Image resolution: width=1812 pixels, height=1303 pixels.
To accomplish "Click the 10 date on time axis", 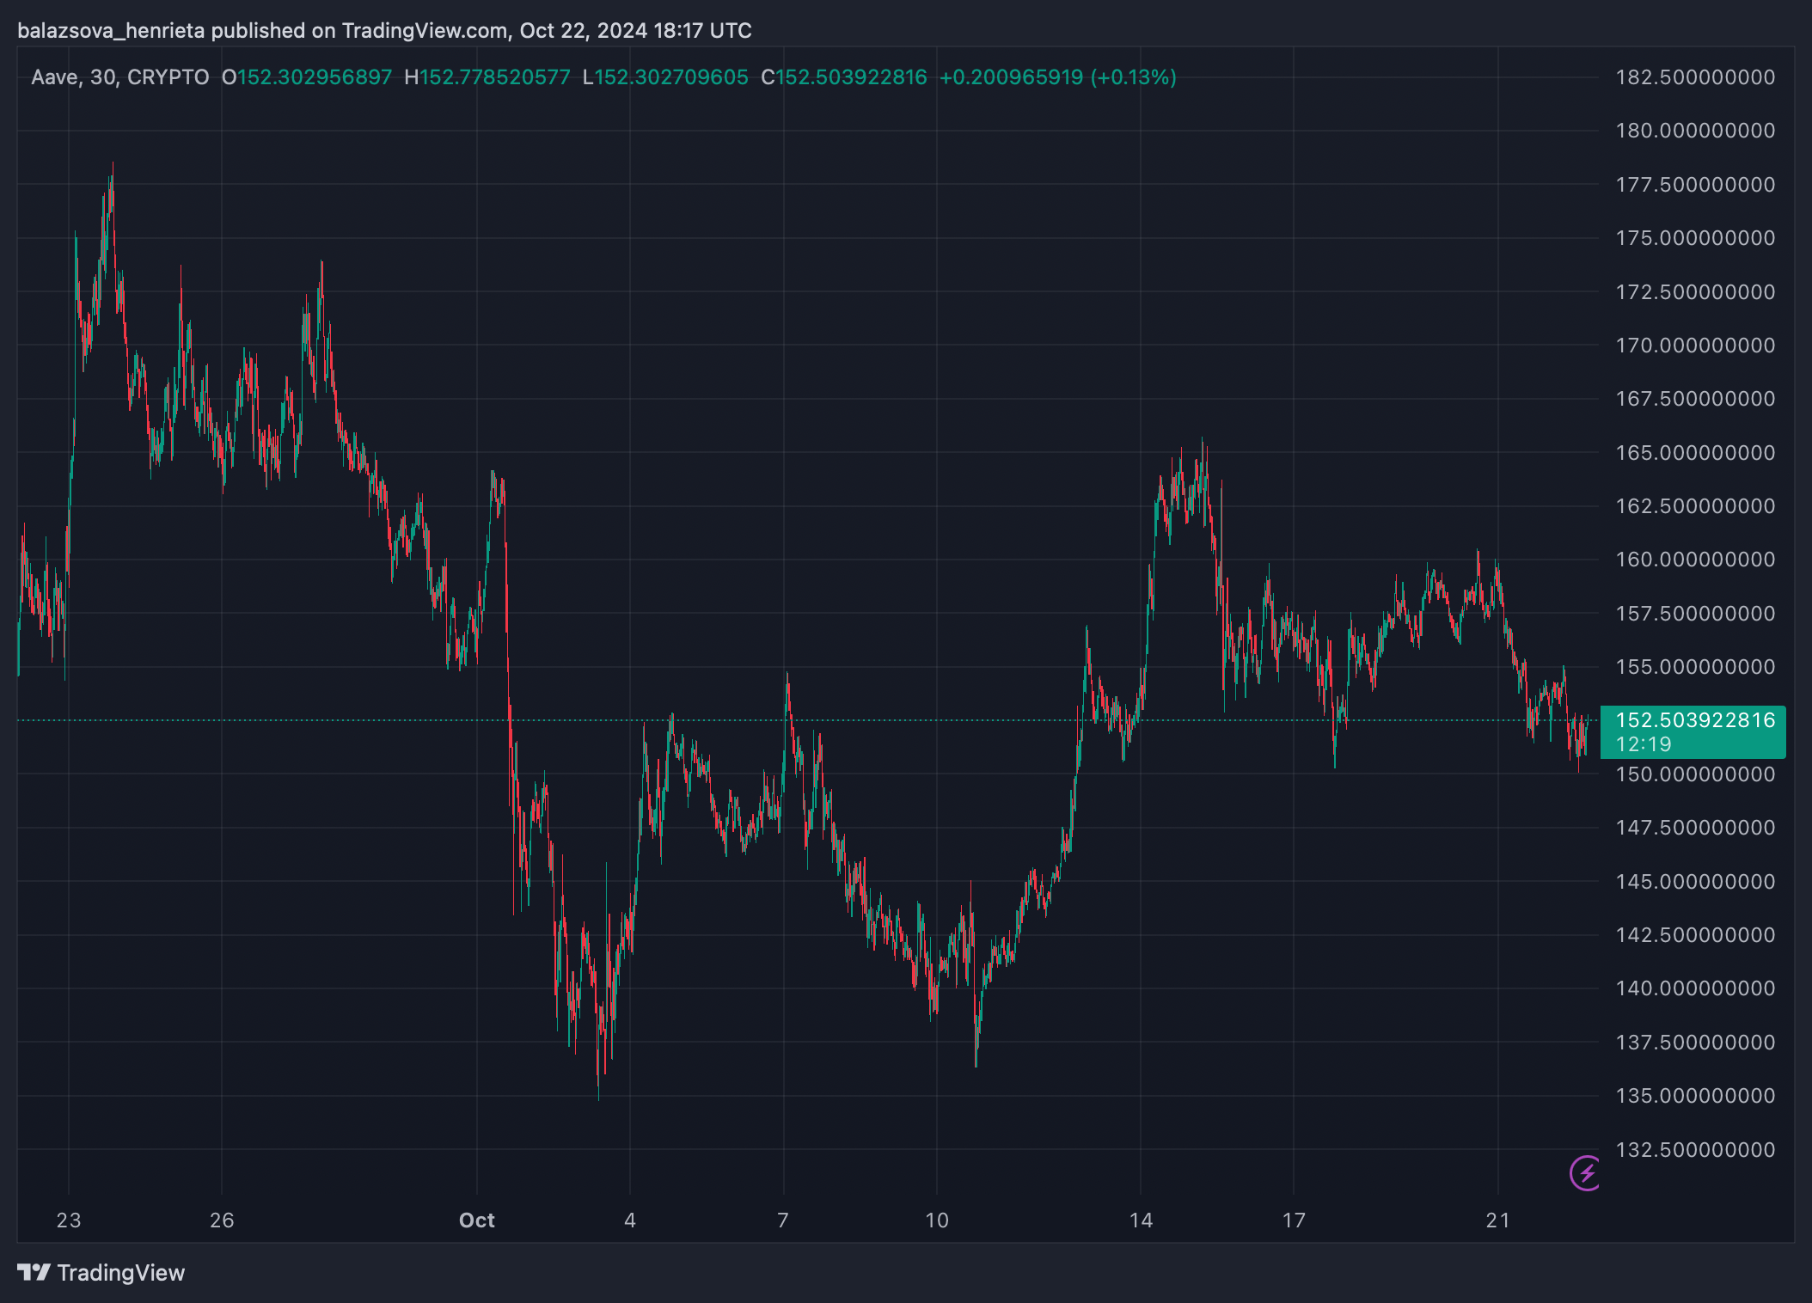I will (937, 1220).
